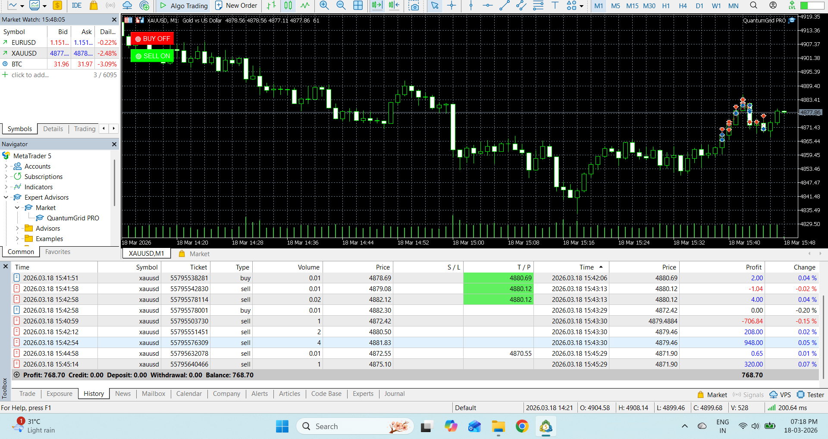The height and width of the screenshot is (439, 828).
Task: Toggle Algo Trading on or off
Action: [184, 6]
